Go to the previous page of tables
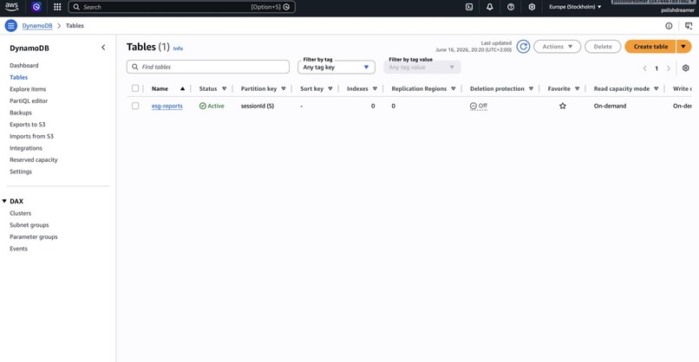 pyautogui.click(x=644, y=68)
